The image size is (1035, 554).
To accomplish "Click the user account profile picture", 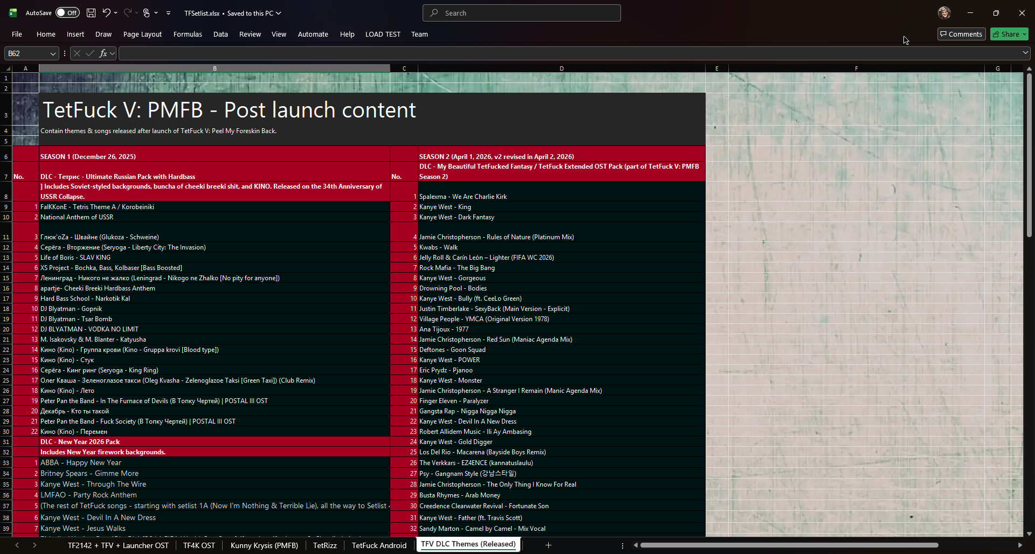I will tap(944, 12).
